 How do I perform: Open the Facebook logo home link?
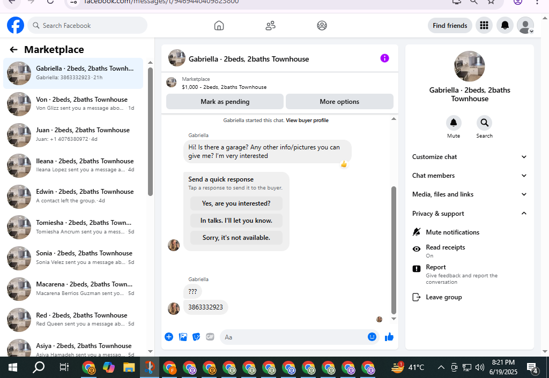[x=16, y=25]
